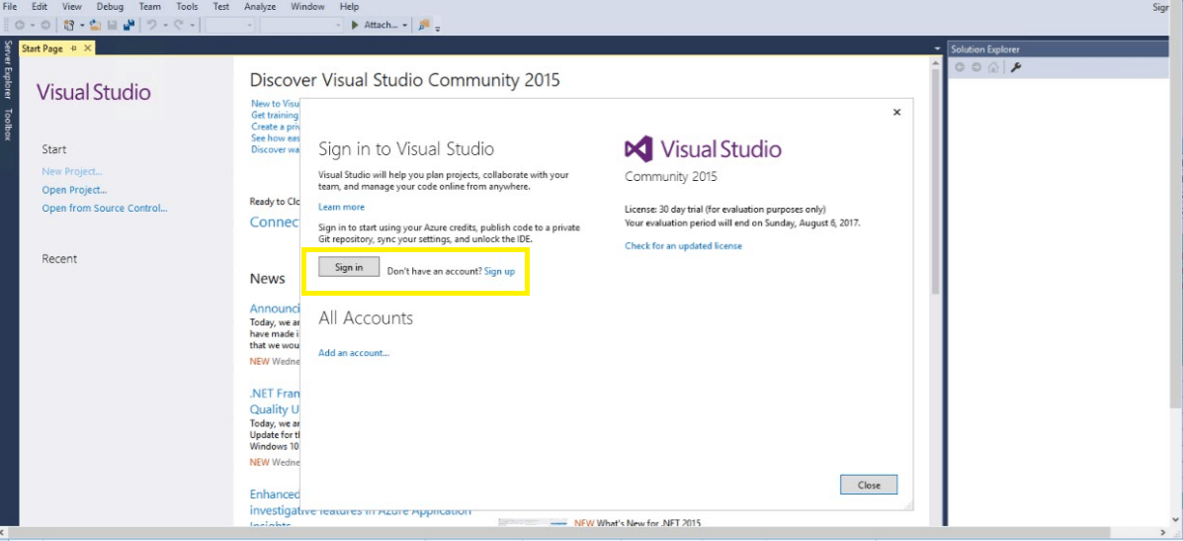
Task: Close the Start Page tab
Action: [88, 48]
